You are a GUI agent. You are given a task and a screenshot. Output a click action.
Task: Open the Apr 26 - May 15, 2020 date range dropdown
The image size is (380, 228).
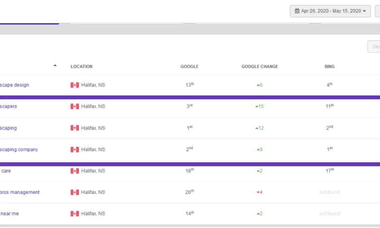tap(330, 11)
